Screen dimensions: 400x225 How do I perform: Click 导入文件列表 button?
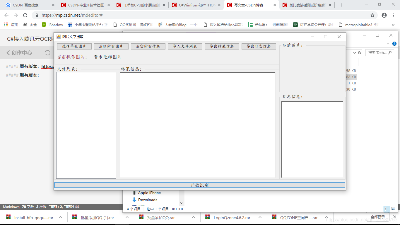pos(185,46)
